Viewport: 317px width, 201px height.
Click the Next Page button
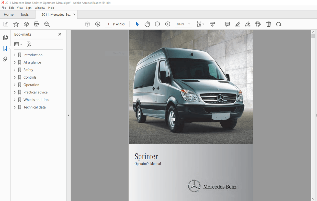tap(98, 24)
